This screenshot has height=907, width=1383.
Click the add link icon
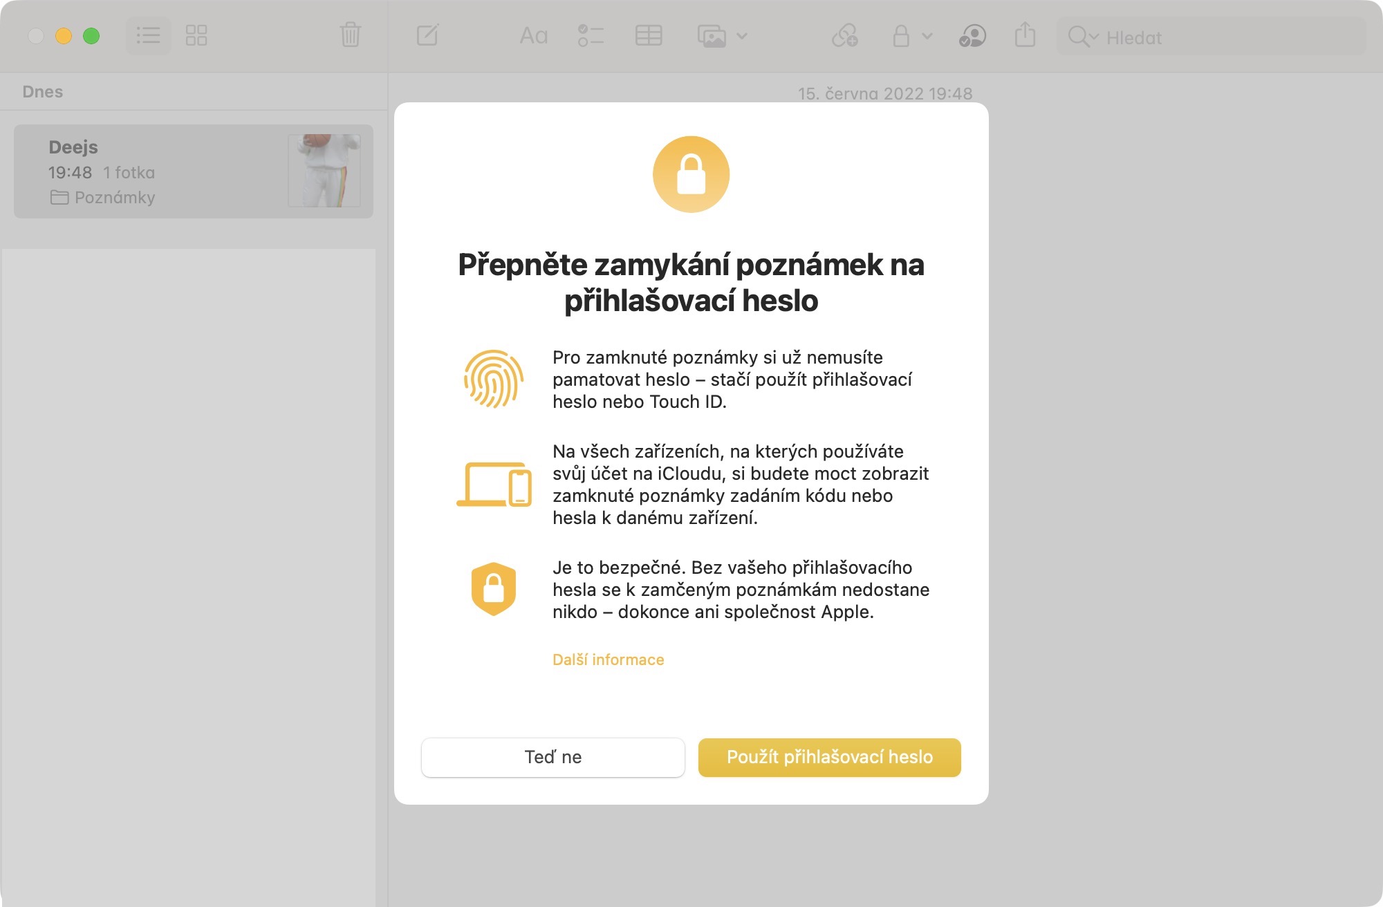pos(844,35)
